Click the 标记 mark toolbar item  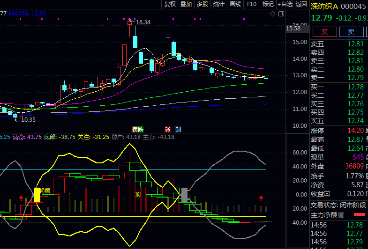tap(268, 4)
